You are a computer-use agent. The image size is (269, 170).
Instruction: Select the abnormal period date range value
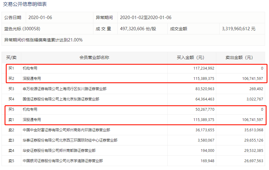[x=146, y=18]
